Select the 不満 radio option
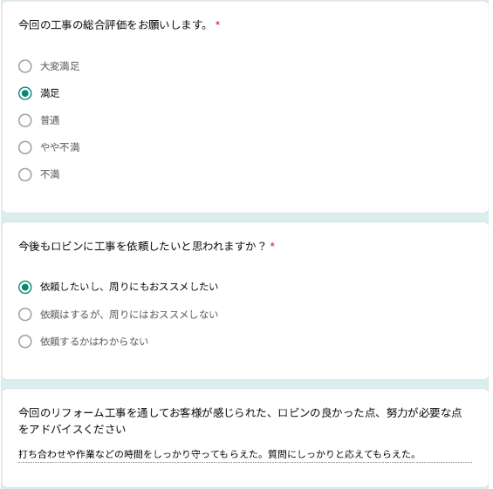This screenshot has width=493, height=489. tap(24, 174)
